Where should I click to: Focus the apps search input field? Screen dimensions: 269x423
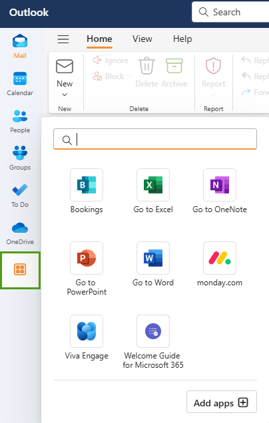point(155,139)
